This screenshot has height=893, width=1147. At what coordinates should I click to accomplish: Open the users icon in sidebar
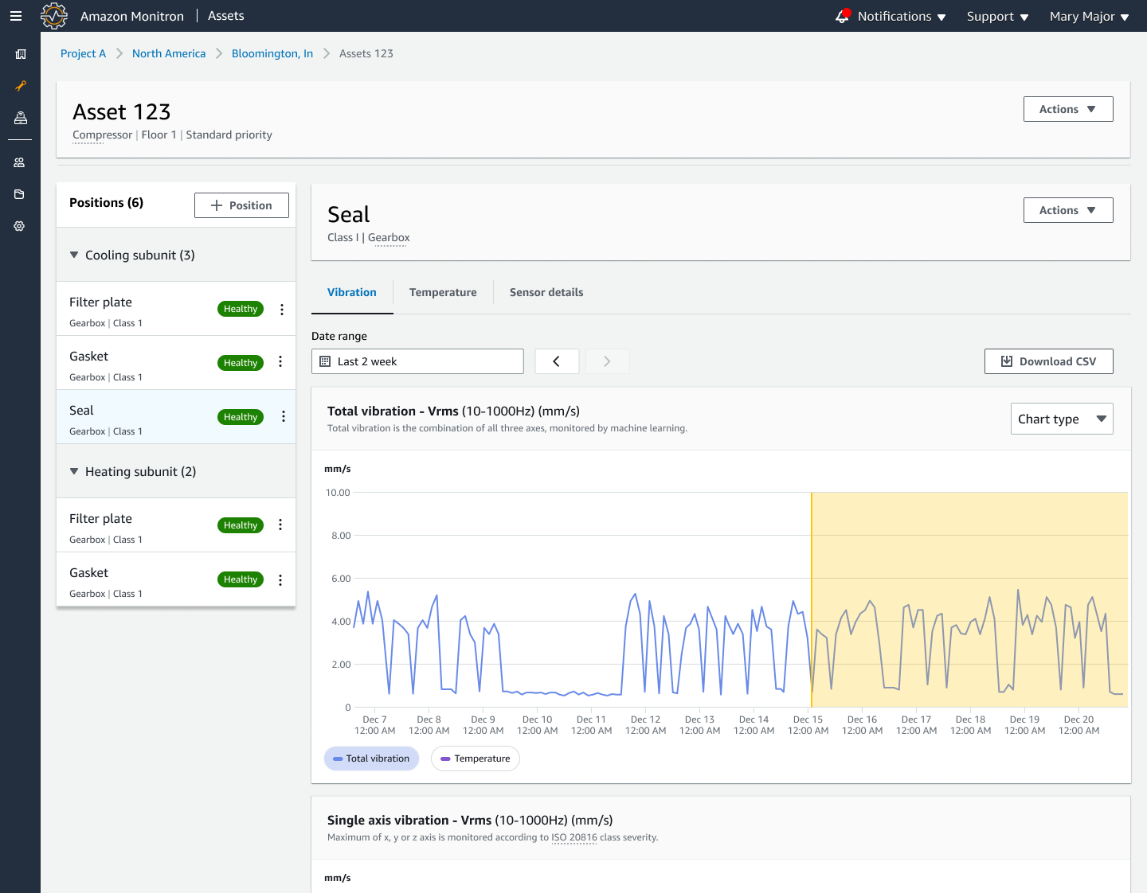pyautogui.click(x=20, y=162)
